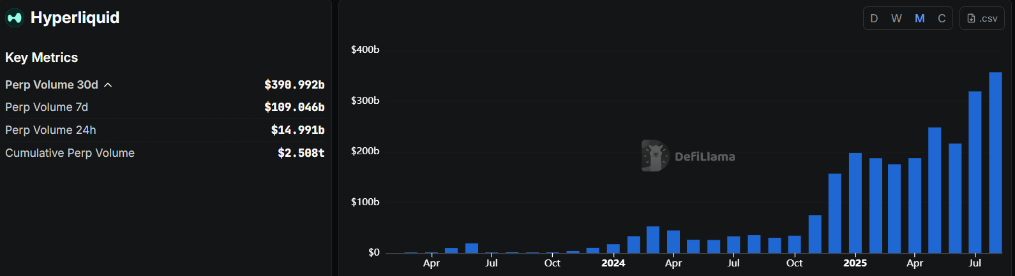Click the $400b y-axis label

[x=365, y=50]
